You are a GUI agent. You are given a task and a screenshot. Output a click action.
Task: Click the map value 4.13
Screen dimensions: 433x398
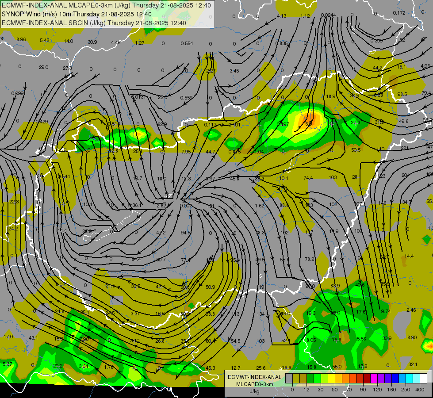pos(282,16)
